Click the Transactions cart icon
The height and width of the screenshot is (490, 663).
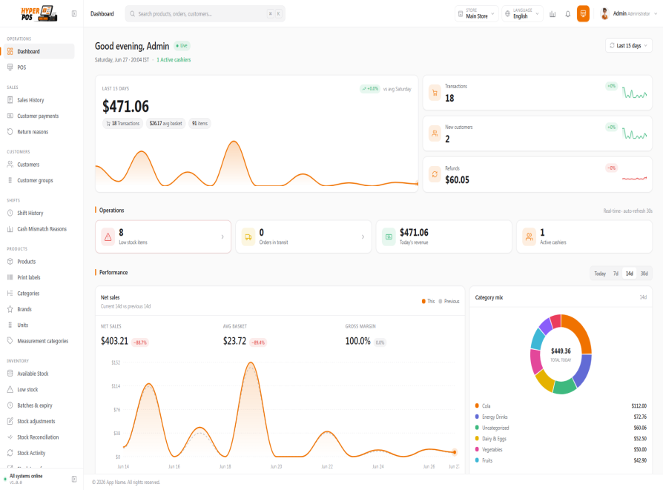435,92
